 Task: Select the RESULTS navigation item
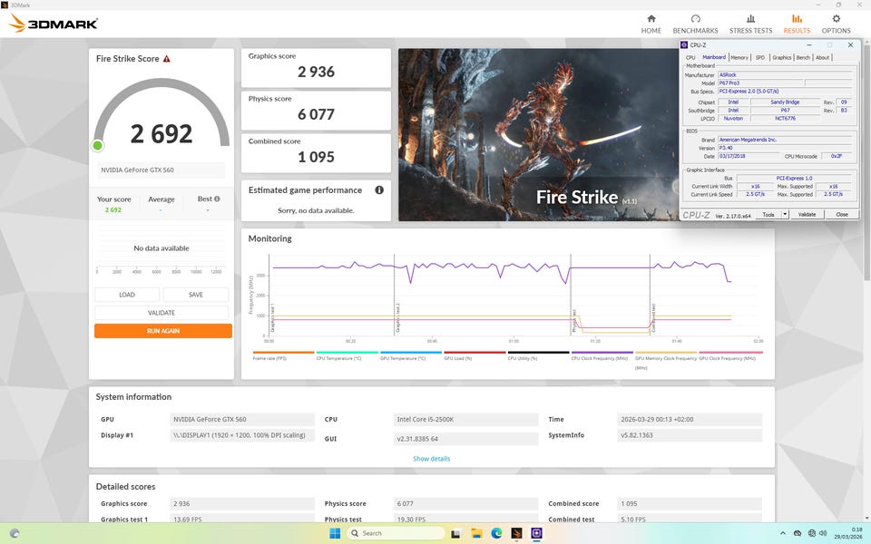pyautogui.click(x=797, y=24)
